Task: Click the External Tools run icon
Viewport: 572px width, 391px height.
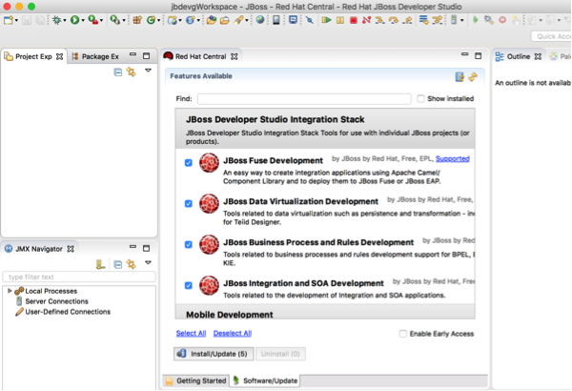Action: tap(114, 20)
